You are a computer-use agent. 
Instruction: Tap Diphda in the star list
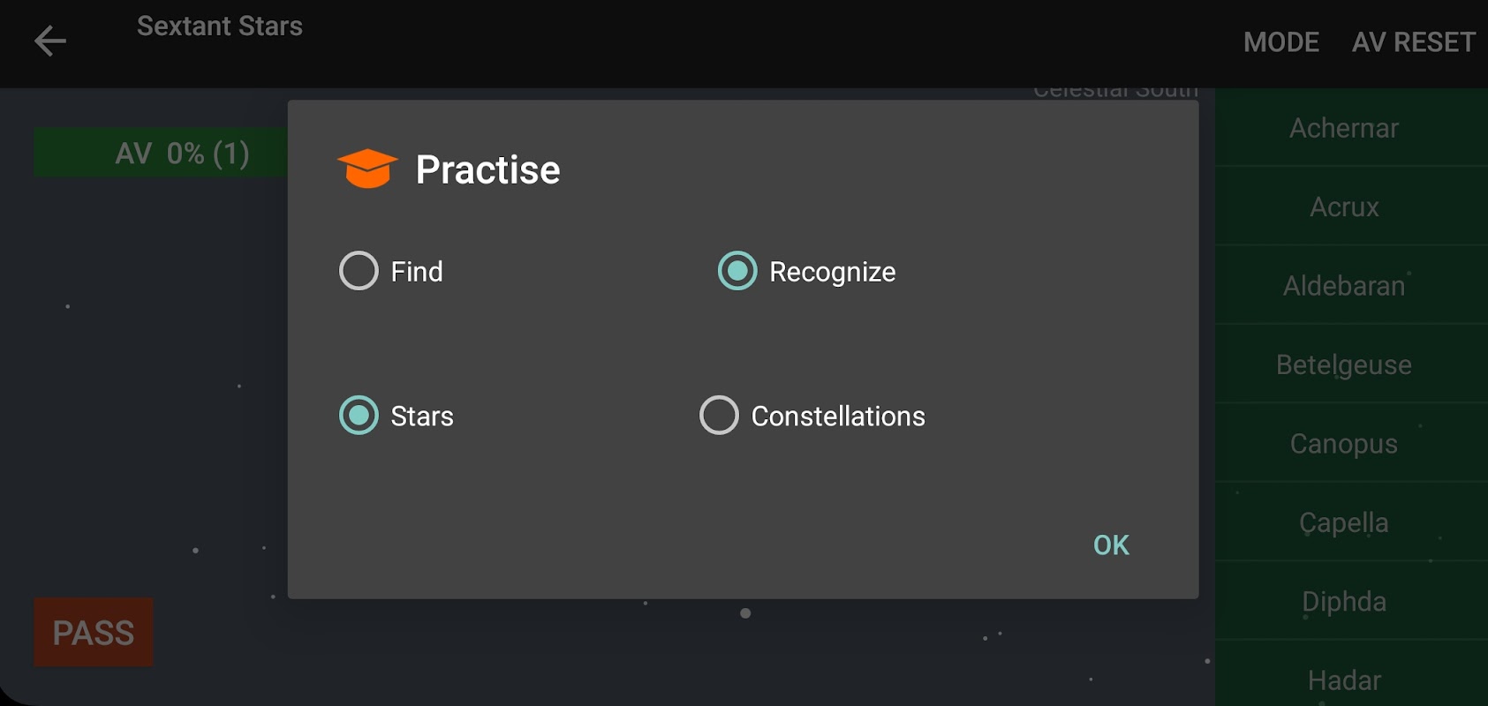point(1343,601)
